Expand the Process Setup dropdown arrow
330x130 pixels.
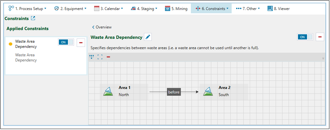coord(45,9)
